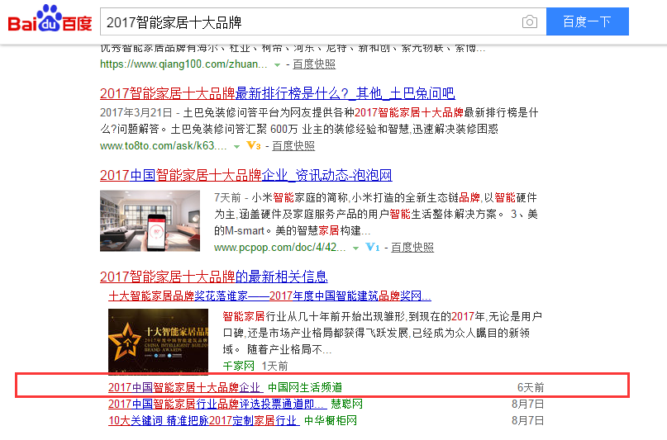Open result 2017中国智能家居十大品牌企业 泡泡网
667x440 pixels.
coord(245,175)
